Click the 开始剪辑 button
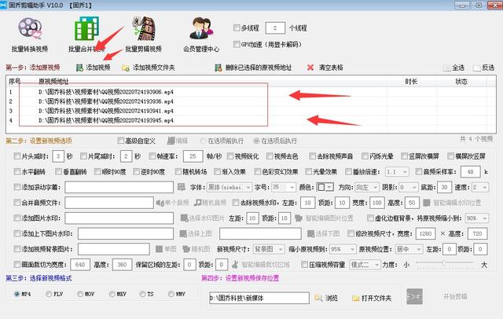Viewport: 503px width, 319px height. [455, 296]
